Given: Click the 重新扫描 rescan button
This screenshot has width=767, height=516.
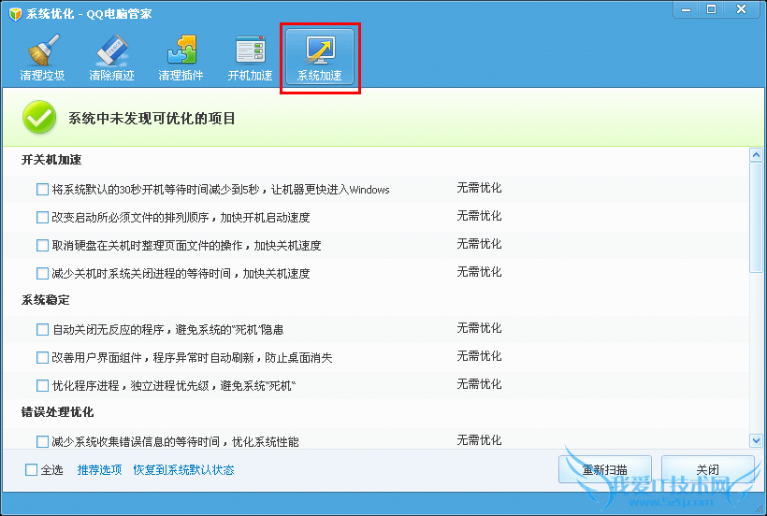Looking at the screenshot, I should pos(604,469).
